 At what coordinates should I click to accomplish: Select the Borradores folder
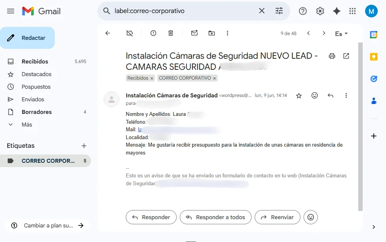click(x=37, y=112)
